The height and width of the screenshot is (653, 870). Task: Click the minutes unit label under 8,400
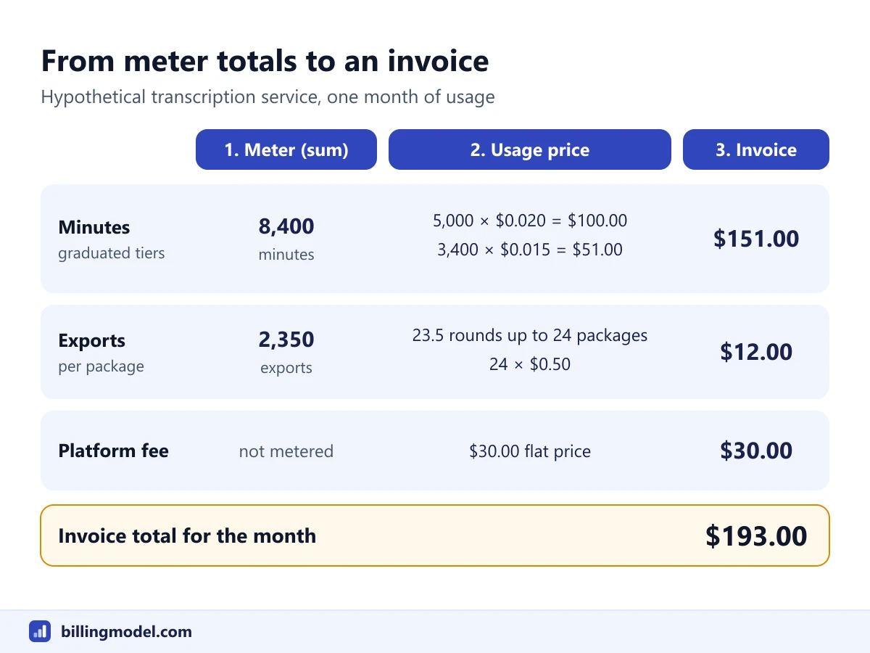point(286,255)
